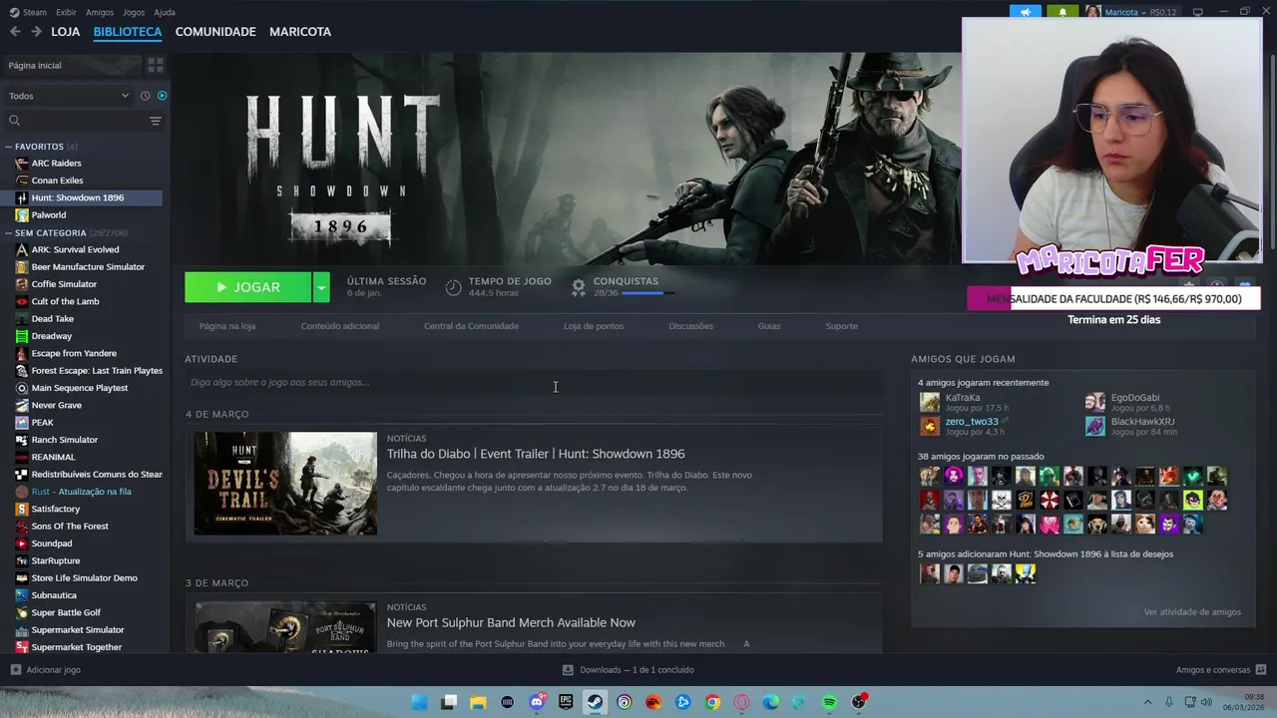
Task: Open the JOGAR button dropdown arrow
Action: [x=321, y=287]
